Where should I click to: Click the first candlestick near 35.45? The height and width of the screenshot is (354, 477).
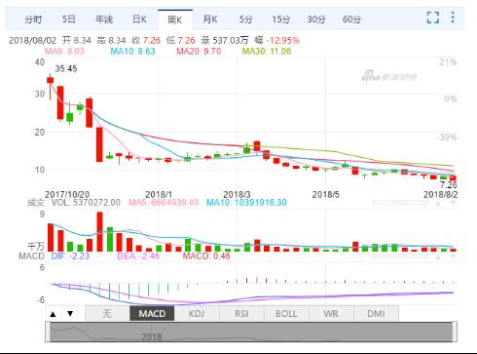50,87
